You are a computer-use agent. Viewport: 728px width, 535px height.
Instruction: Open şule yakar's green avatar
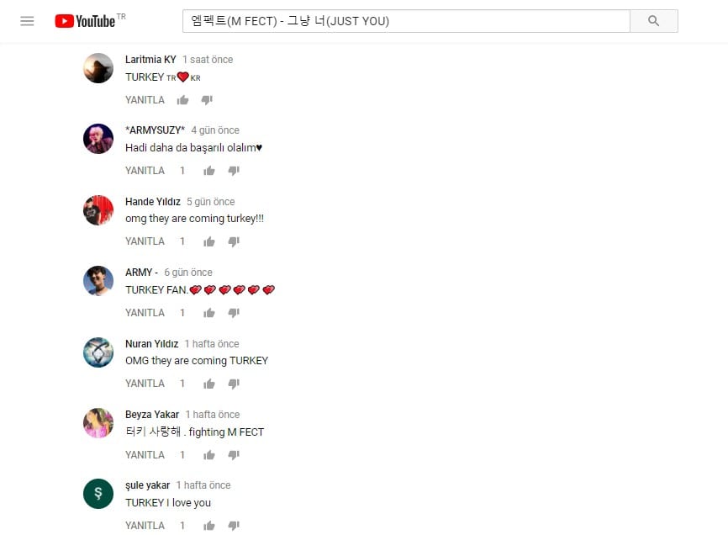[98, 494]
